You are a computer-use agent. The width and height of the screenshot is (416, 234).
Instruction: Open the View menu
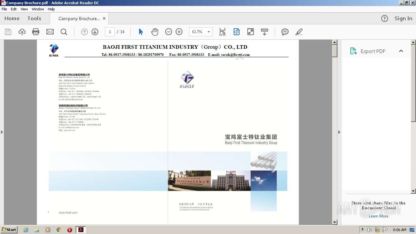coord(24,9)
